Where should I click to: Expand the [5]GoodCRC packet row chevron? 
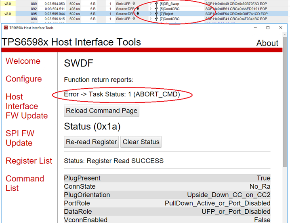click(x=151, y=9)
